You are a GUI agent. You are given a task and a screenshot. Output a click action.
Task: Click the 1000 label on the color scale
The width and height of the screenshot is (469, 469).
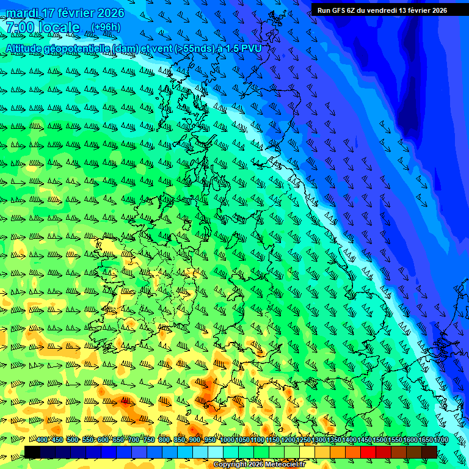click(227, 440)
